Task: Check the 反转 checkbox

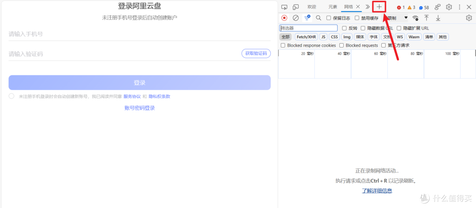Action: [x=344, y=28]
